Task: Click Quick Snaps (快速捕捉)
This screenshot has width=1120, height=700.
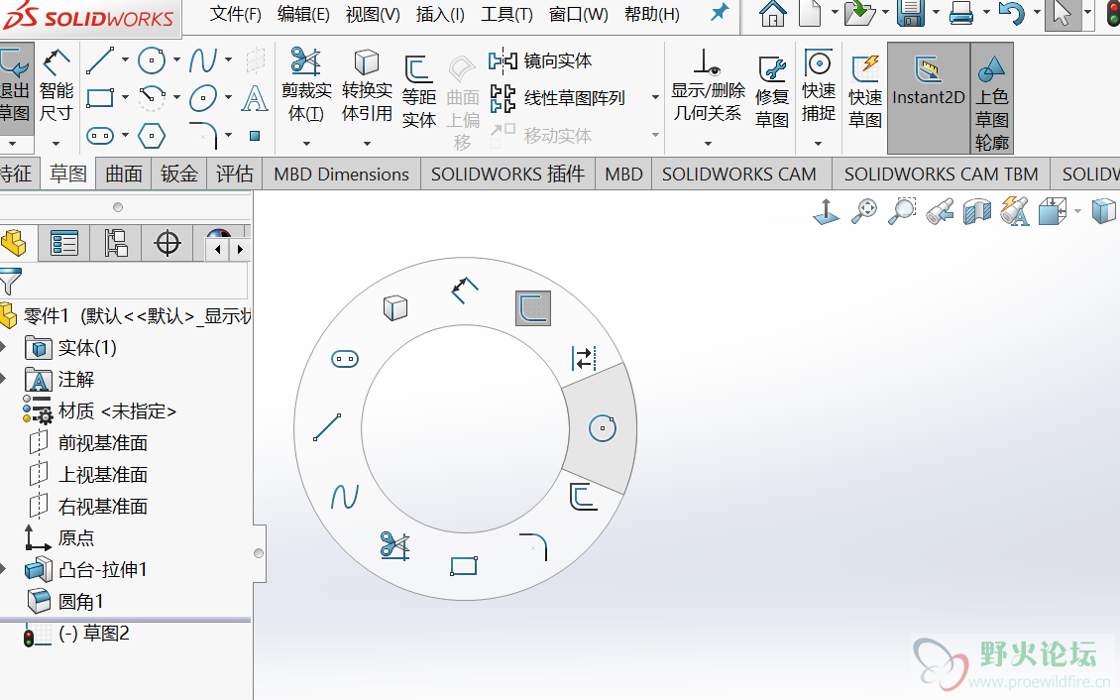Action: 819,85
